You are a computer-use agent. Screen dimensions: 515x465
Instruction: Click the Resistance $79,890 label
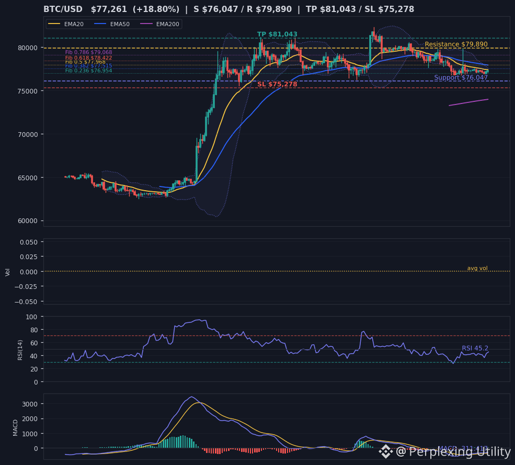pos(456,44)
